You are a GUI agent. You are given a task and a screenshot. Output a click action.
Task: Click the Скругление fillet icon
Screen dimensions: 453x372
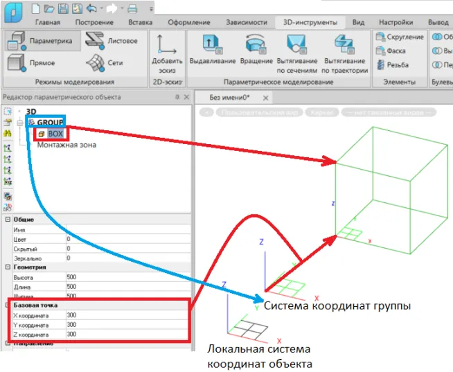tap(380, 37)
